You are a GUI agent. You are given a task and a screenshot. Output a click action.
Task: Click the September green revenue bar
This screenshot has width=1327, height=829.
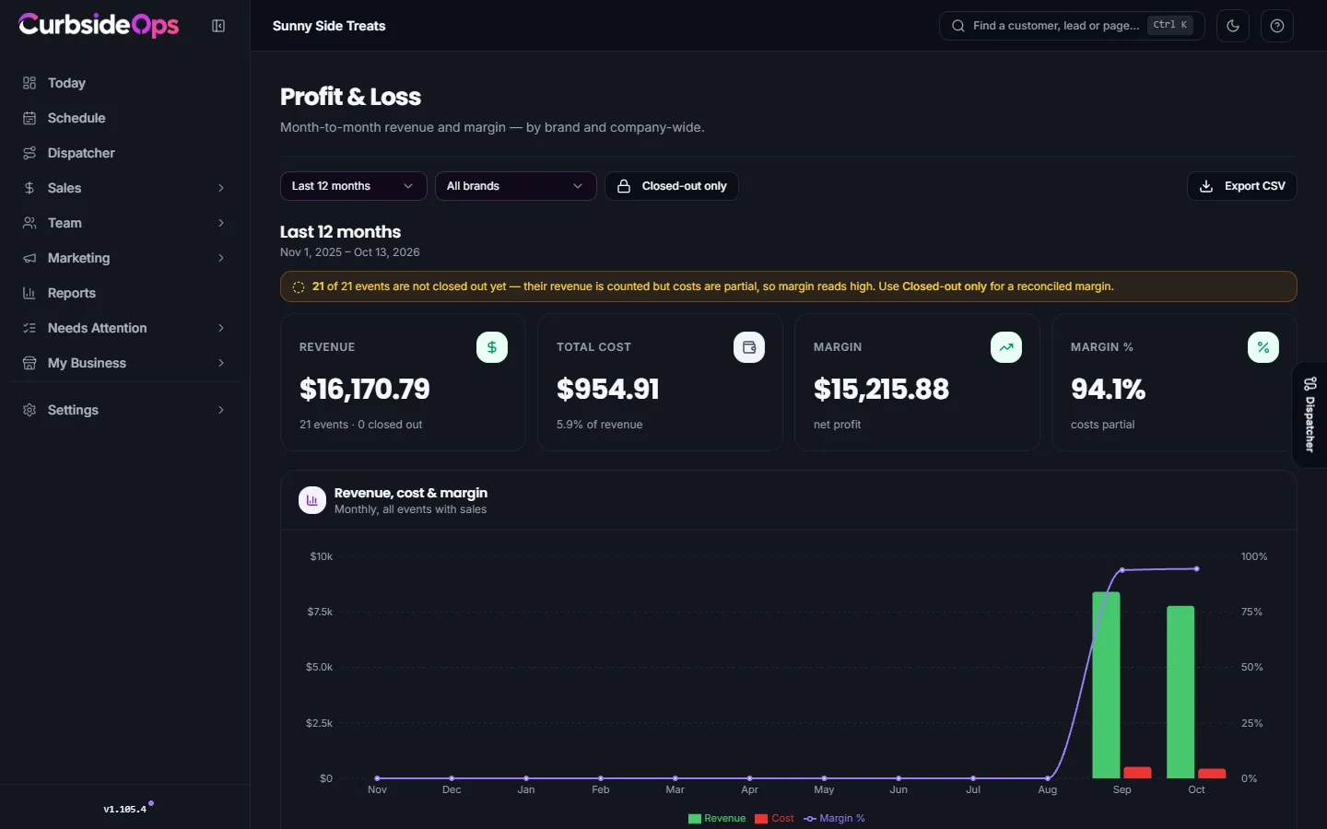[1106, 685]
